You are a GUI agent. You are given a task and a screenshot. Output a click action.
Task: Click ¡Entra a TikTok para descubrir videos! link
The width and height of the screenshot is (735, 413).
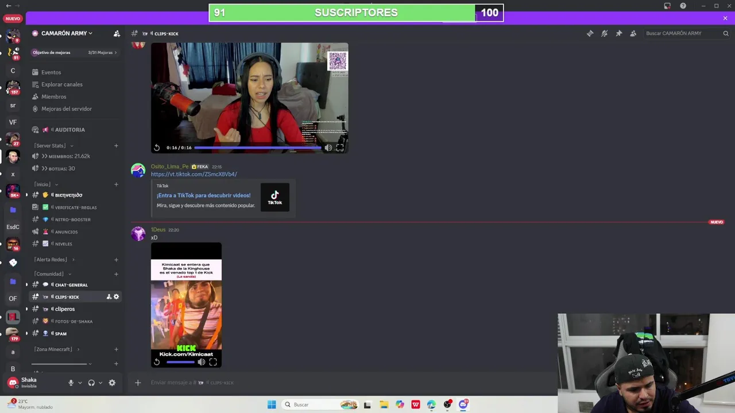coord(203,196)
